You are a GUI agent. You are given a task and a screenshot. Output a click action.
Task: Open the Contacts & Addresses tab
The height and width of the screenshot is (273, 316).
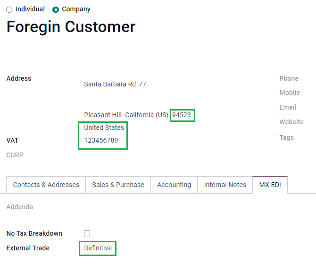pyautogui.click(x=46, y=185)
